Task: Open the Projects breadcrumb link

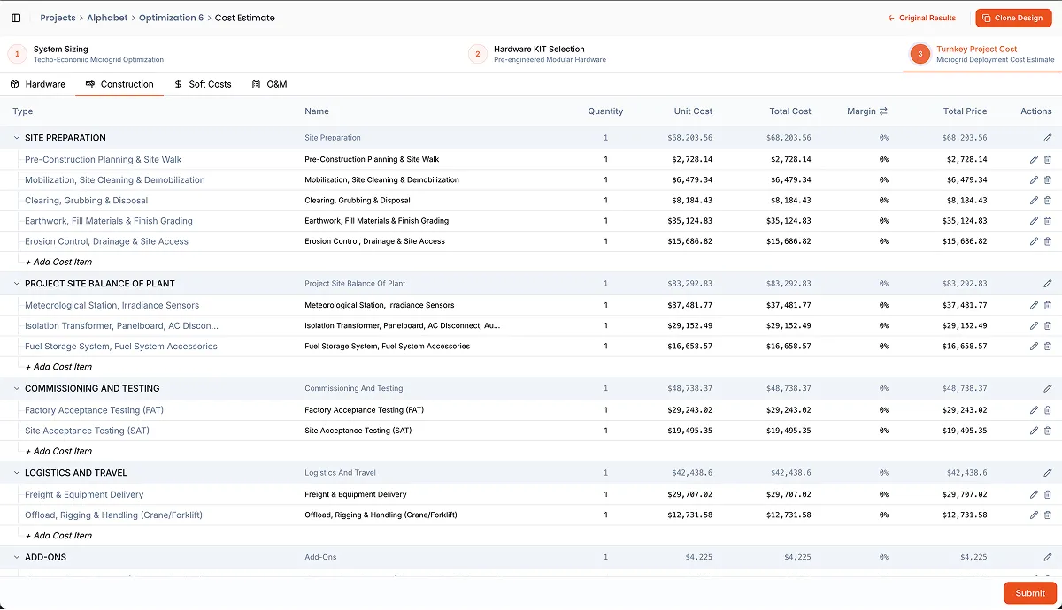Action: pyautogui.click(x=58, y=18)
